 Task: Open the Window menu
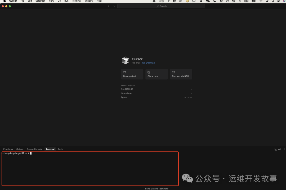(x=89, y=1)
